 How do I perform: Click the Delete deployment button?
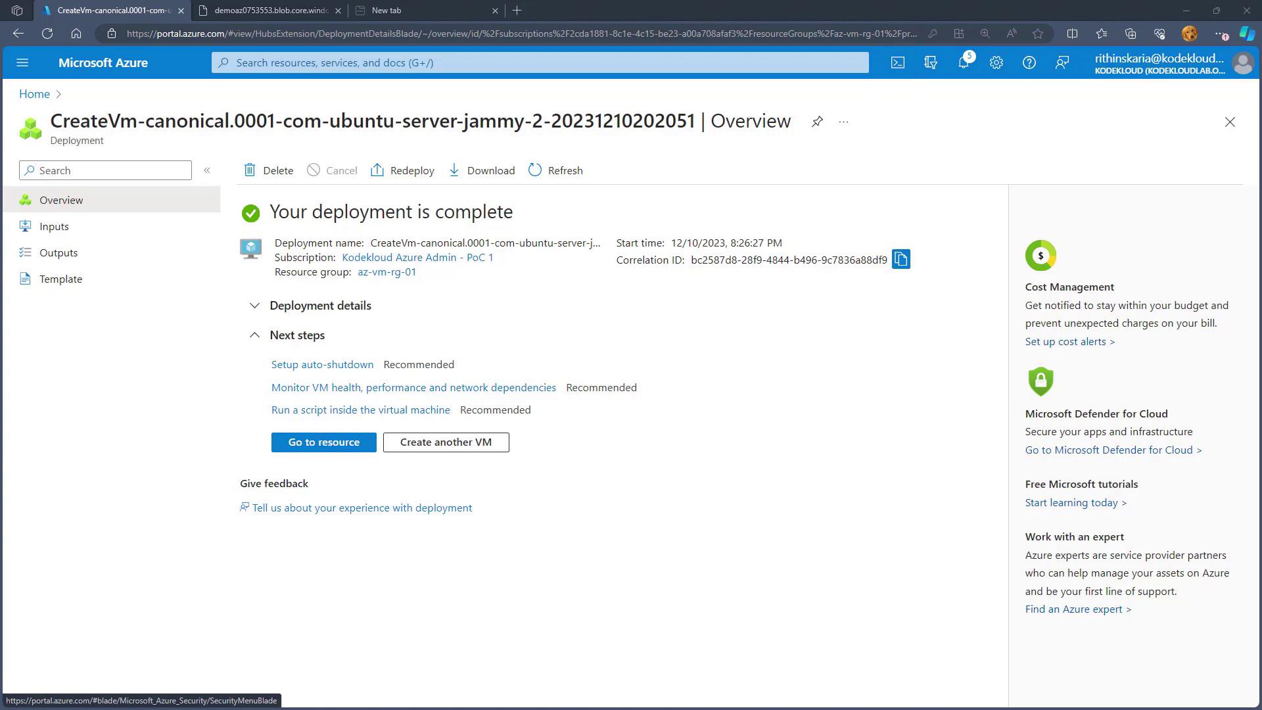pyautogui.click(x=269, y=170)
